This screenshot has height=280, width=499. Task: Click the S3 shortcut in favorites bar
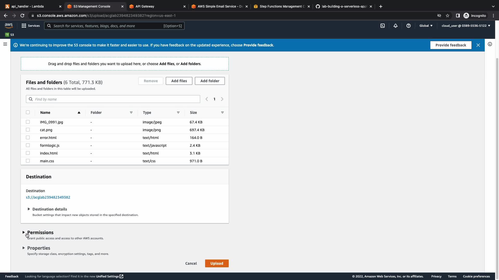[10, 35]
